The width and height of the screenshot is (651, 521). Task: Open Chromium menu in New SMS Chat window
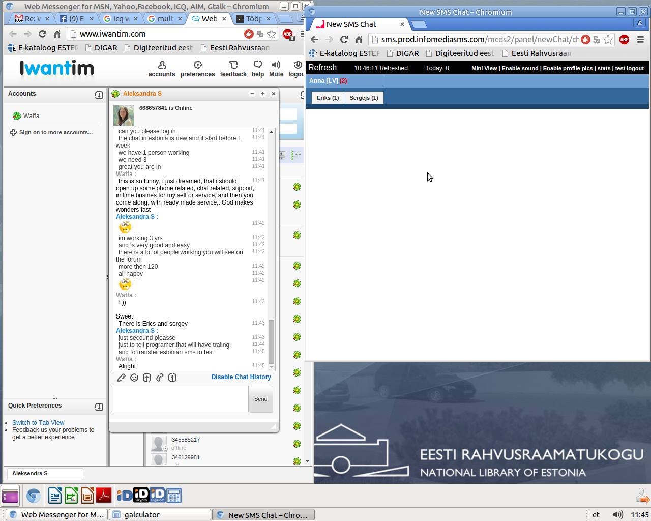(640, 40)
